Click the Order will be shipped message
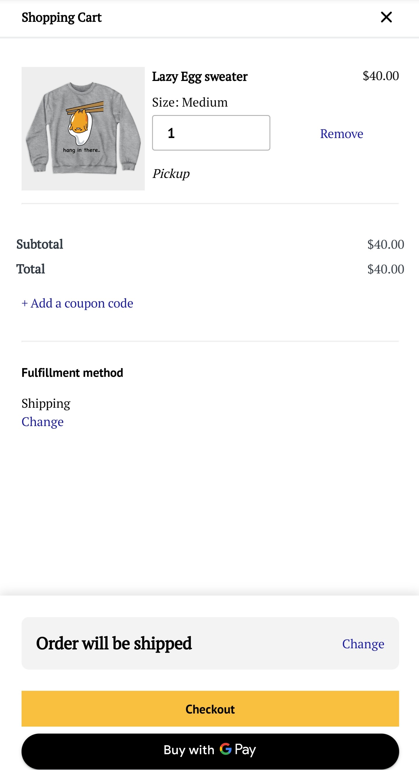The height and width of the screenshot is (770, 419). 114,643
